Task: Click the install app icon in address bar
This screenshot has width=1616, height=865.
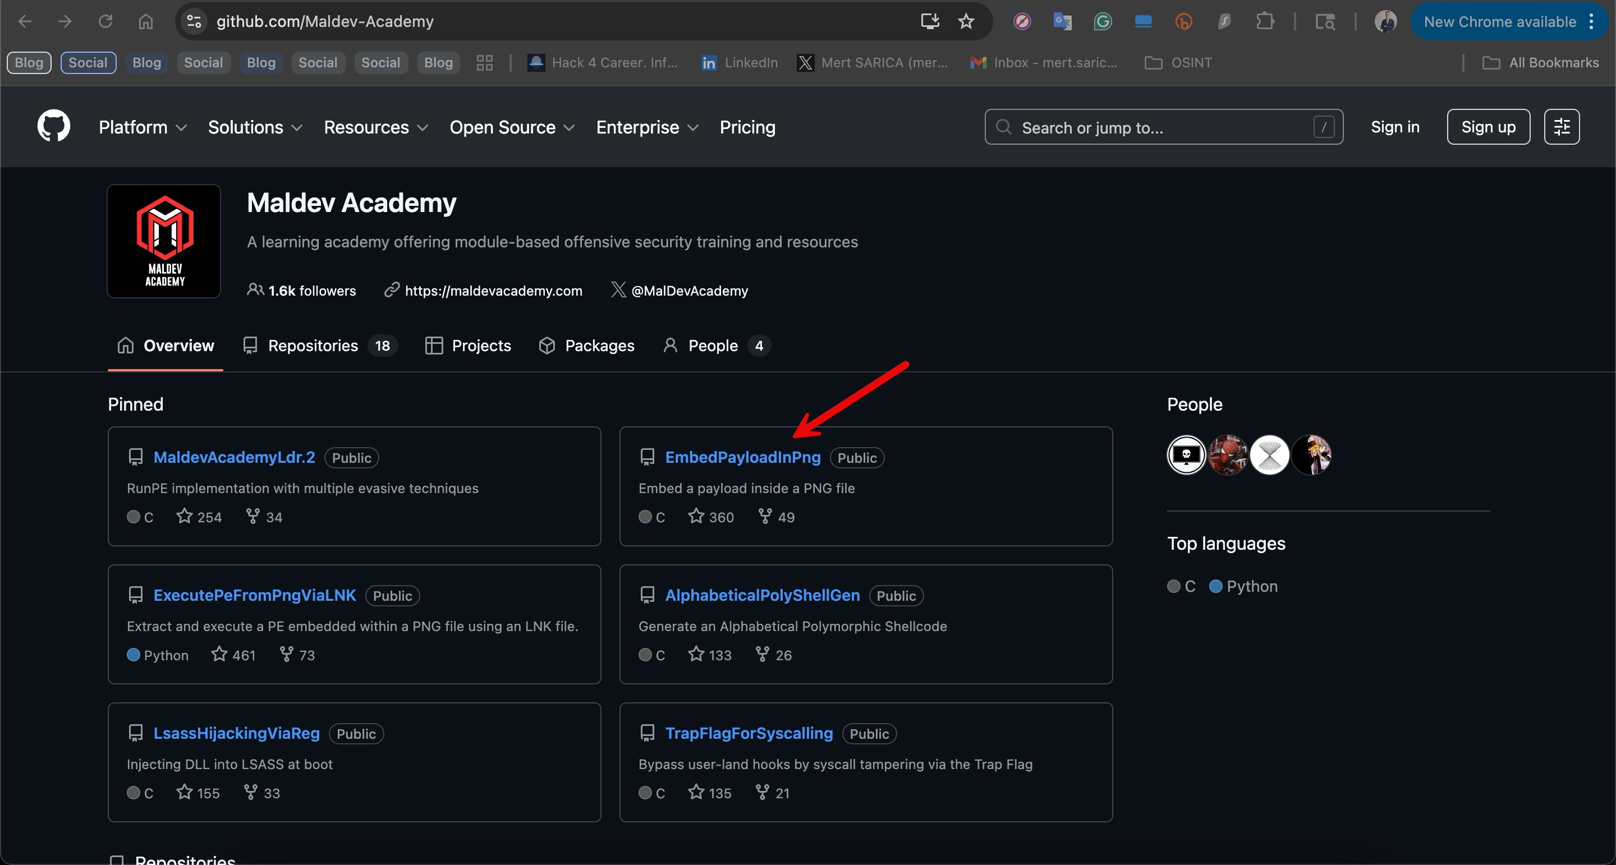Action: pyautogui.click(x=930, y=21)
